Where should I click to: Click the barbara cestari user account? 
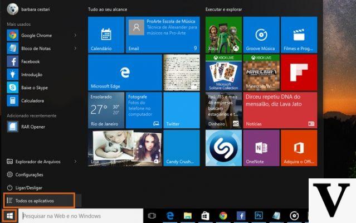[28, 9]
